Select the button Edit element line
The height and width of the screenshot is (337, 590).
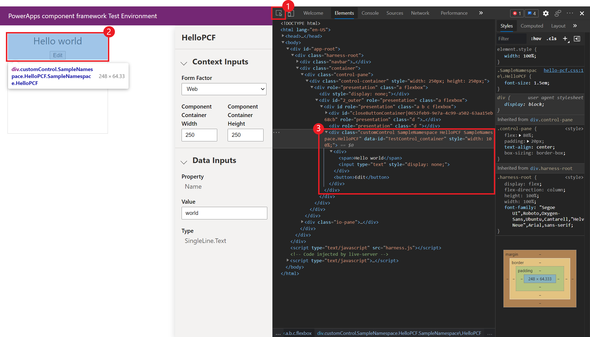(361, 177)
